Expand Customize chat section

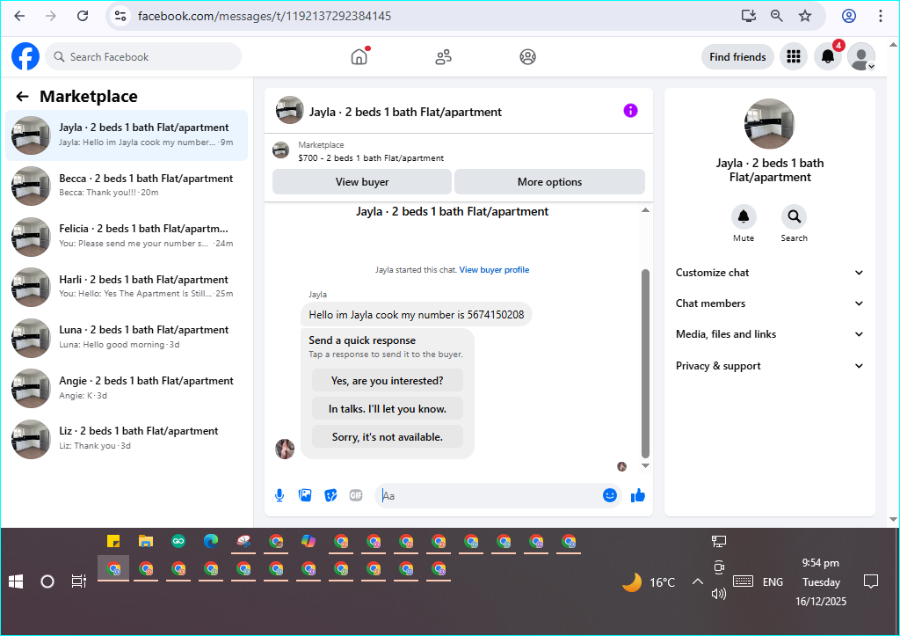(770, 273)
